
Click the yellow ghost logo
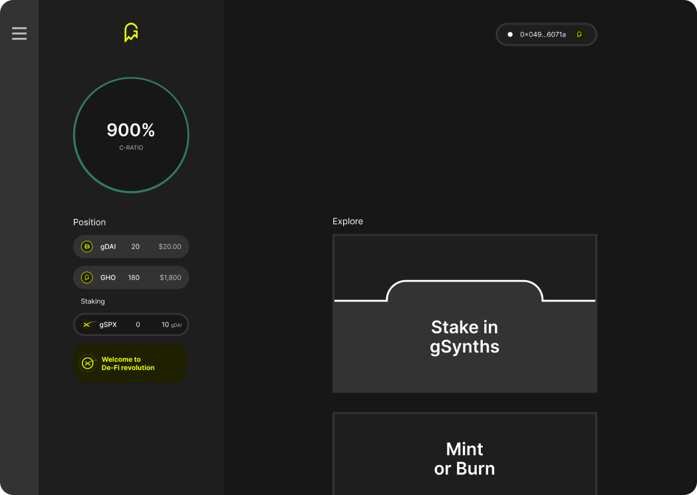(131, 33)
